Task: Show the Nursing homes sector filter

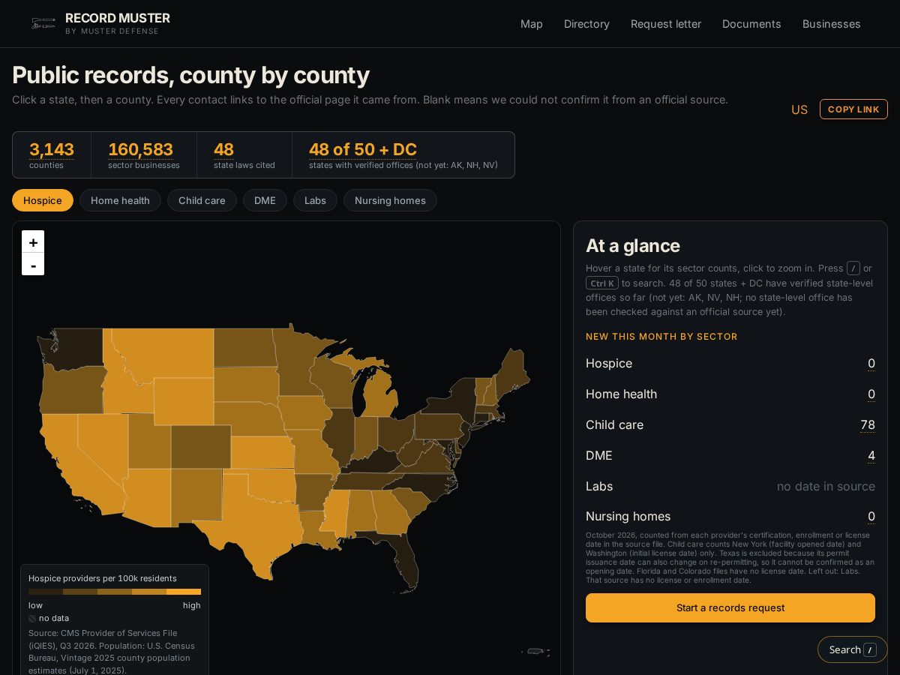Action: point(390,200)
